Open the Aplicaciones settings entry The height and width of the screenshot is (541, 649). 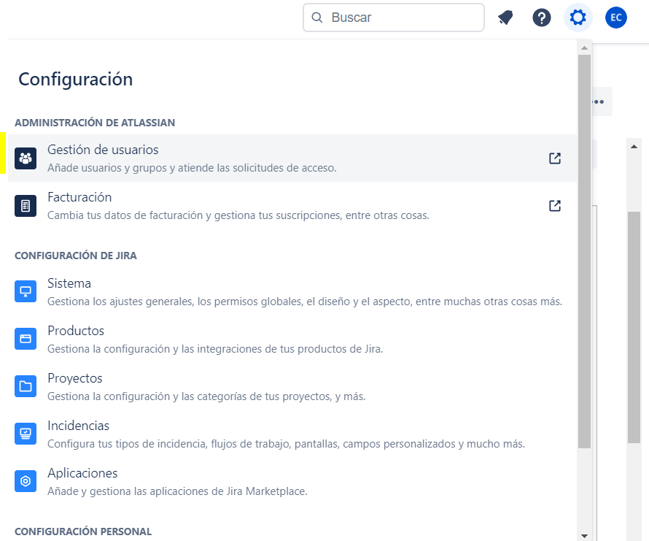(292, 482)
